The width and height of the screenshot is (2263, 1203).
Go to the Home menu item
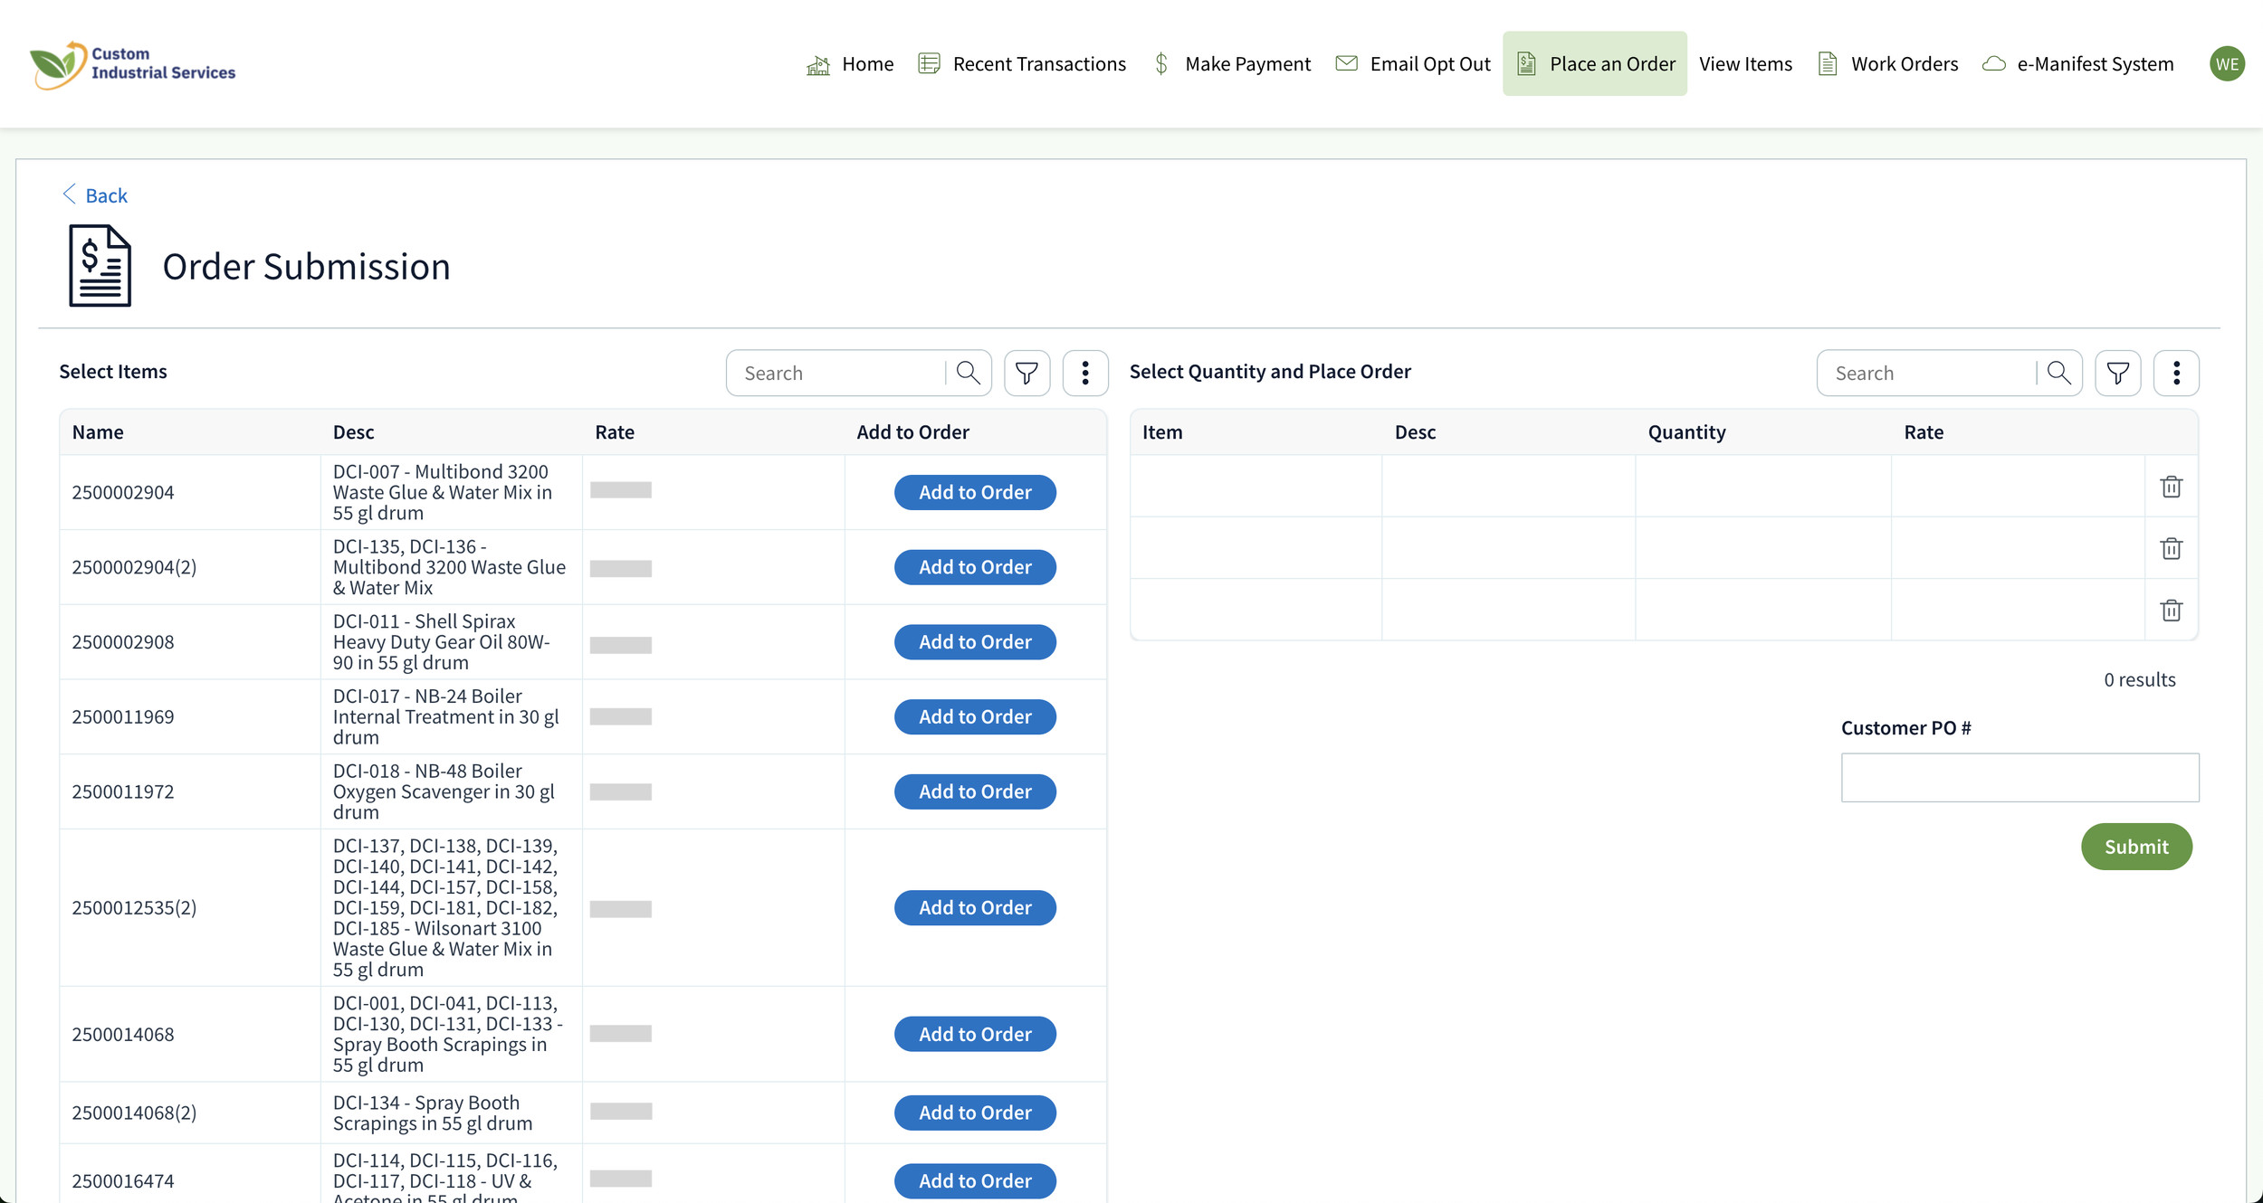tap(850, 64)
